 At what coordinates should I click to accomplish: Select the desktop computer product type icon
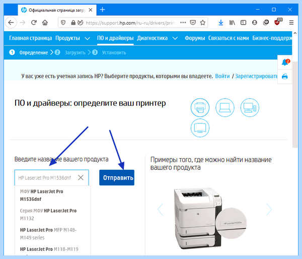[x=250, y=107]
